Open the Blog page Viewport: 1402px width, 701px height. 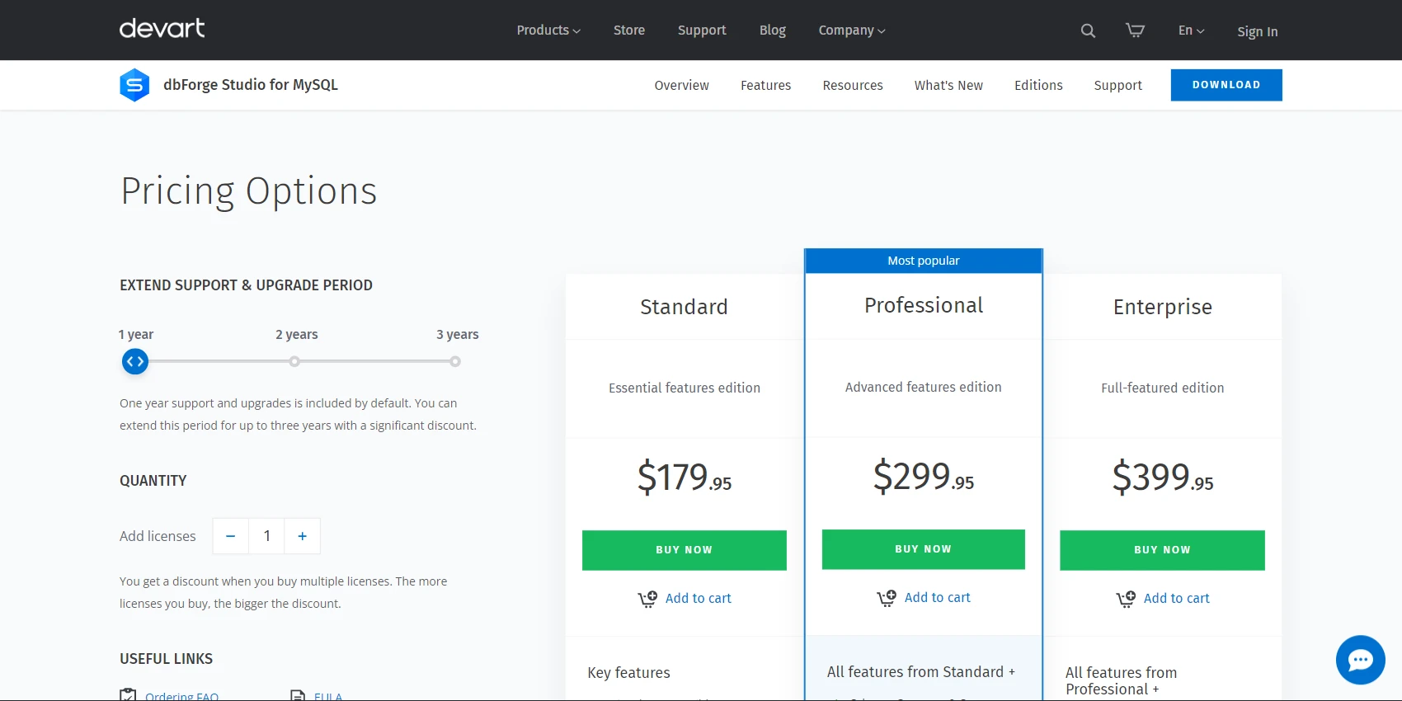click(x=773, y=31)
